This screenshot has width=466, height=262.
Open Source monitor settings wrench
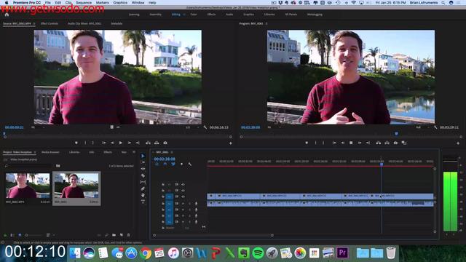pos(205,127)
